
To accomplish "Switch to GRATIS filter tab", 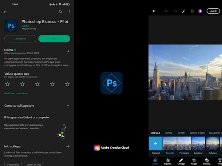I will coord(169,133).
